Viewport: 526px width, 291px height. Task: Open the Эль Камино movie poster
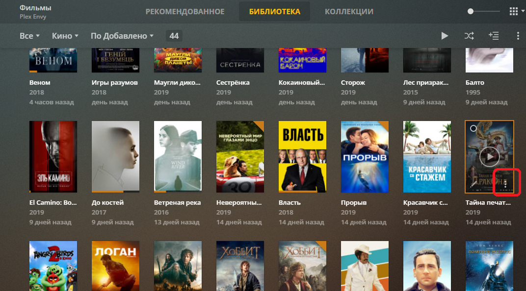click(x=53, y=157)
